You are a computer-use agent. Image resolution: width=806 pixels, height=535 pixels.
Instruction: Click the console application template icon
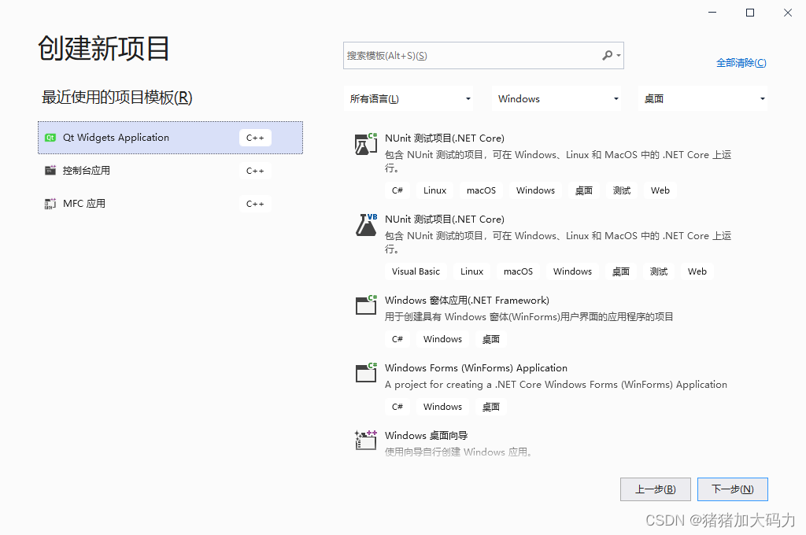click(50, 171)
